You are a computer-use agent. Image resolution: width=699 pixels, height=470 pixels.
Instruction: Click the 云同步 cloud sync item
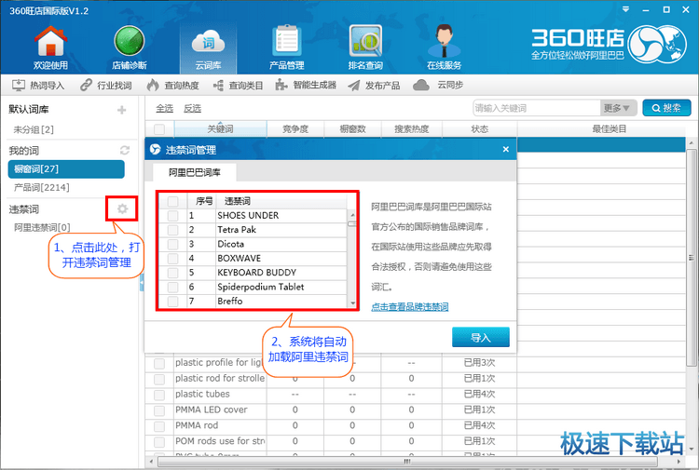point(439,85)
